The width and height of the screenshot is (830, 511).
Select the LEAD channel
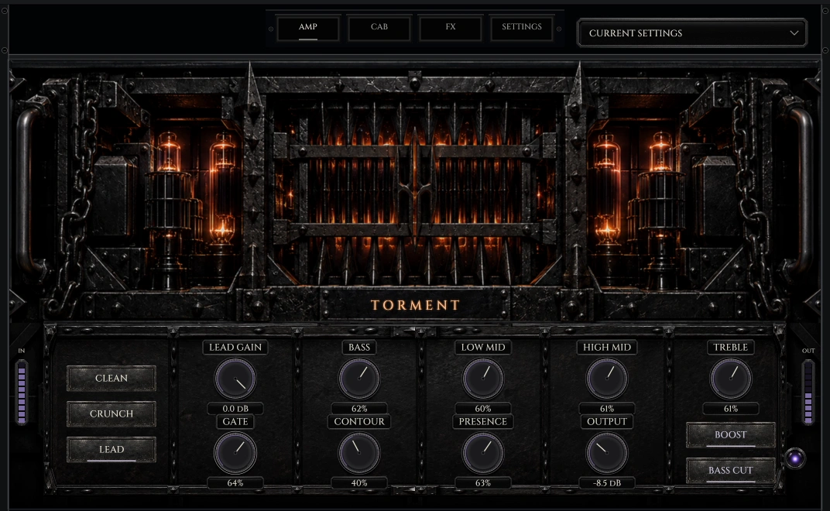[x=111, y=450]
